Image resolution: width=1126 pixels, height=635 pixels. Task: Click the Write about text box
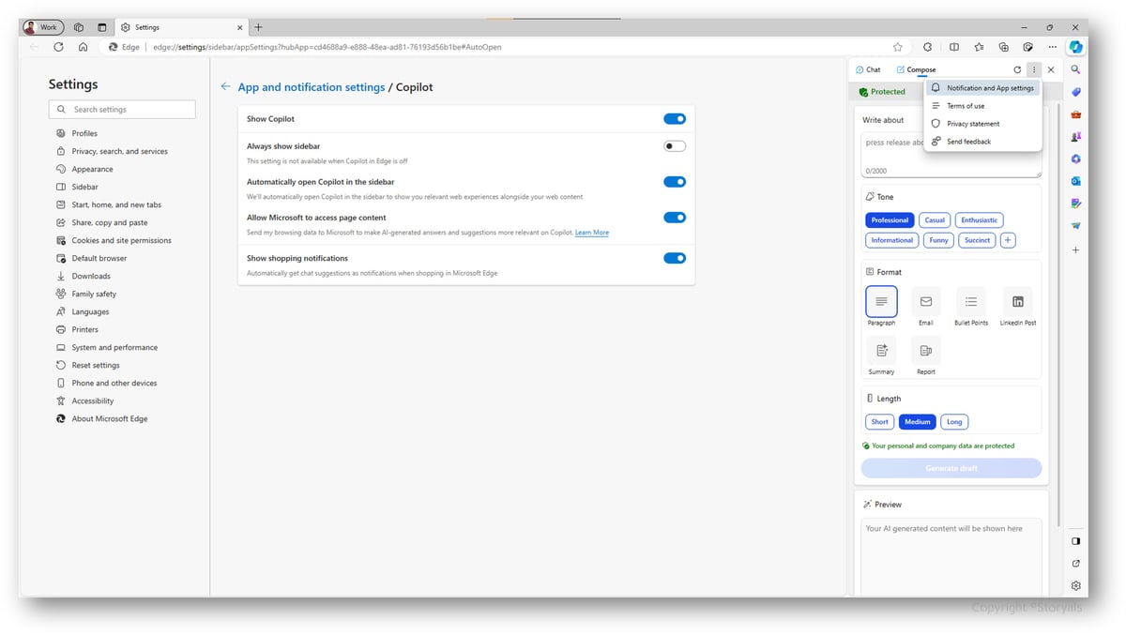951,155
